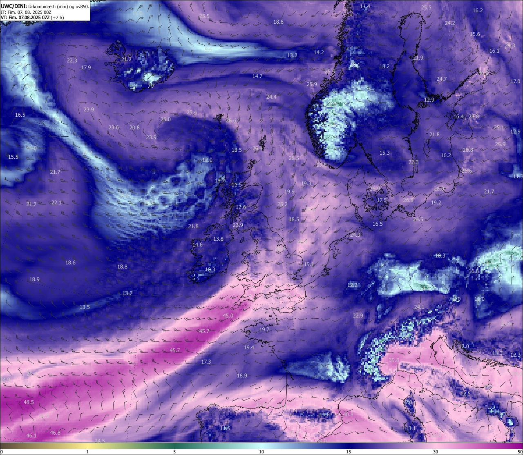
Task: Click the 13.8 value over Ireland
Action: coord(219,239)
